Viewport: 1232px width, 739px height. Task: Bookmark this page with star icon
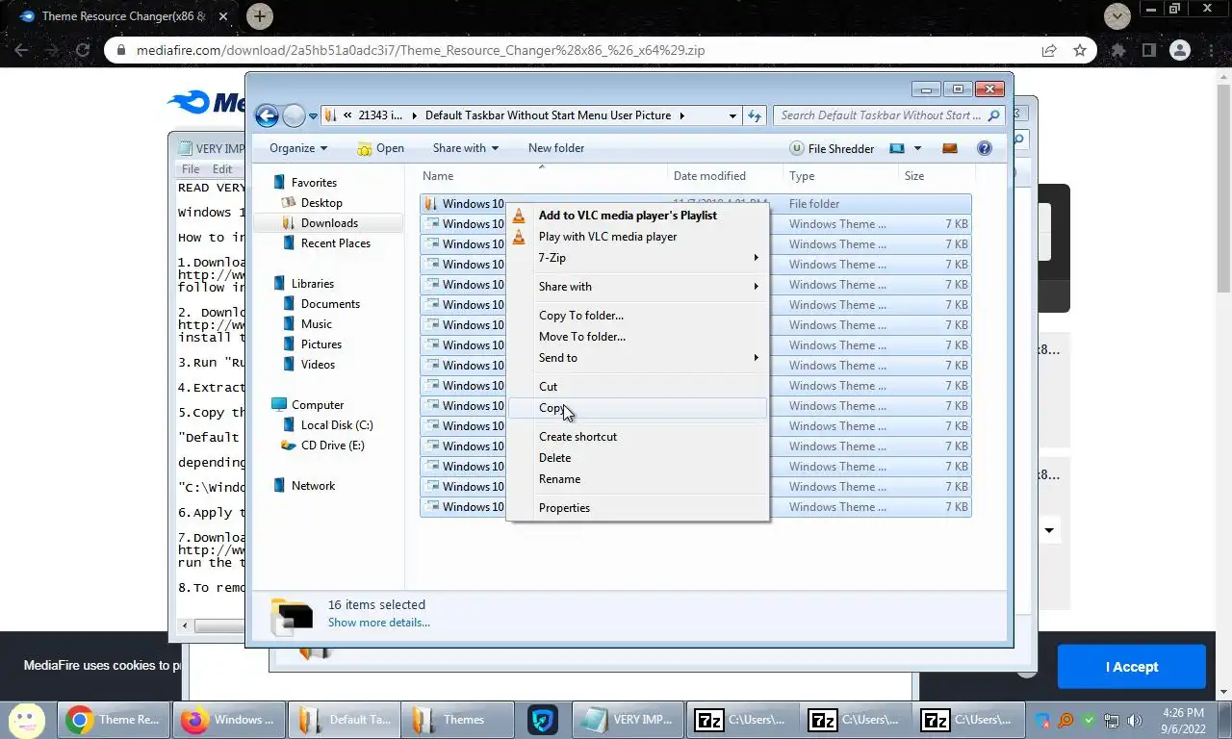pos(1080,50)
